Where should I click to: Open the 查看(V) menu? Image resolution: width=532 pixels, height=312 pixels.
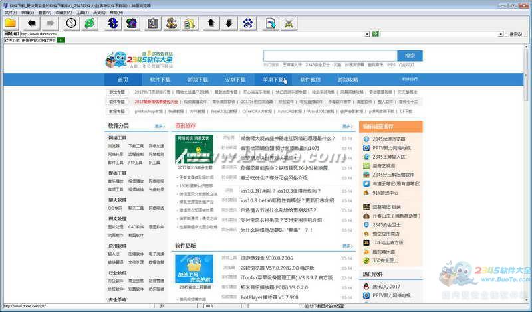pyautogui.click(x=45, y=13)
